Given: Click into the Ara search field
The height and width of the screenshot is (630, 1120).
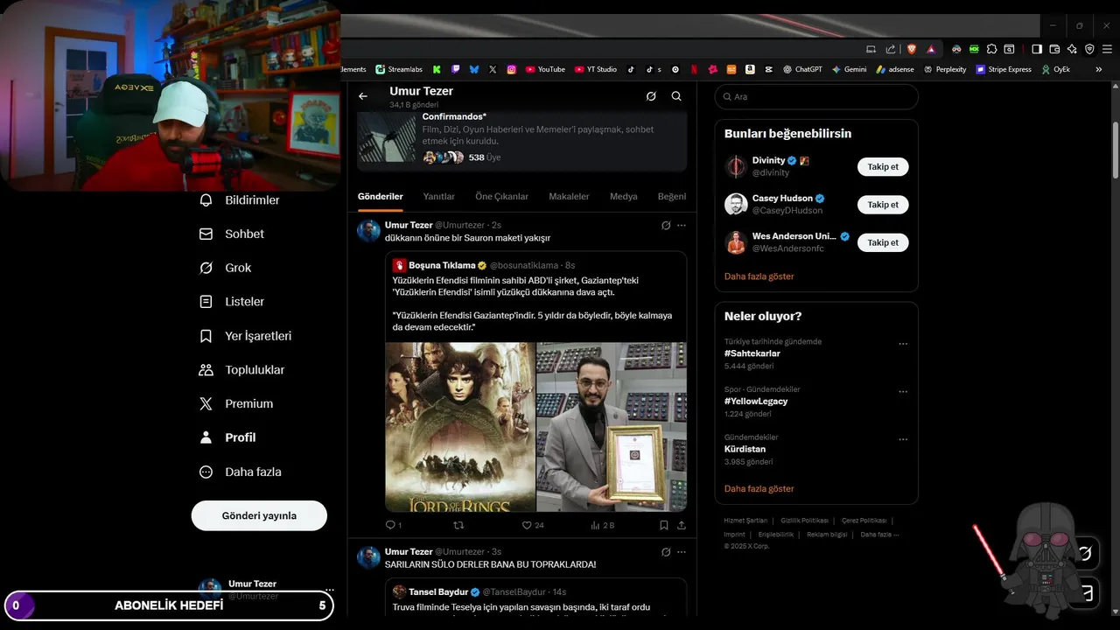Looking at the screenshot, I should coord(816,97).
